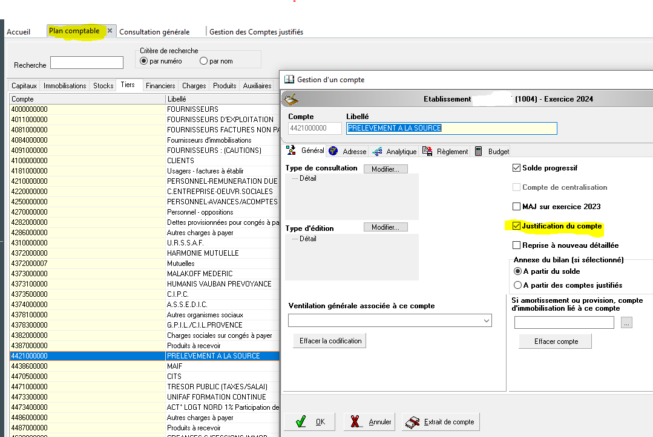Toggle Justification du compte checkbox
This screenshot has width=653, height=437.
coord(516,226)
